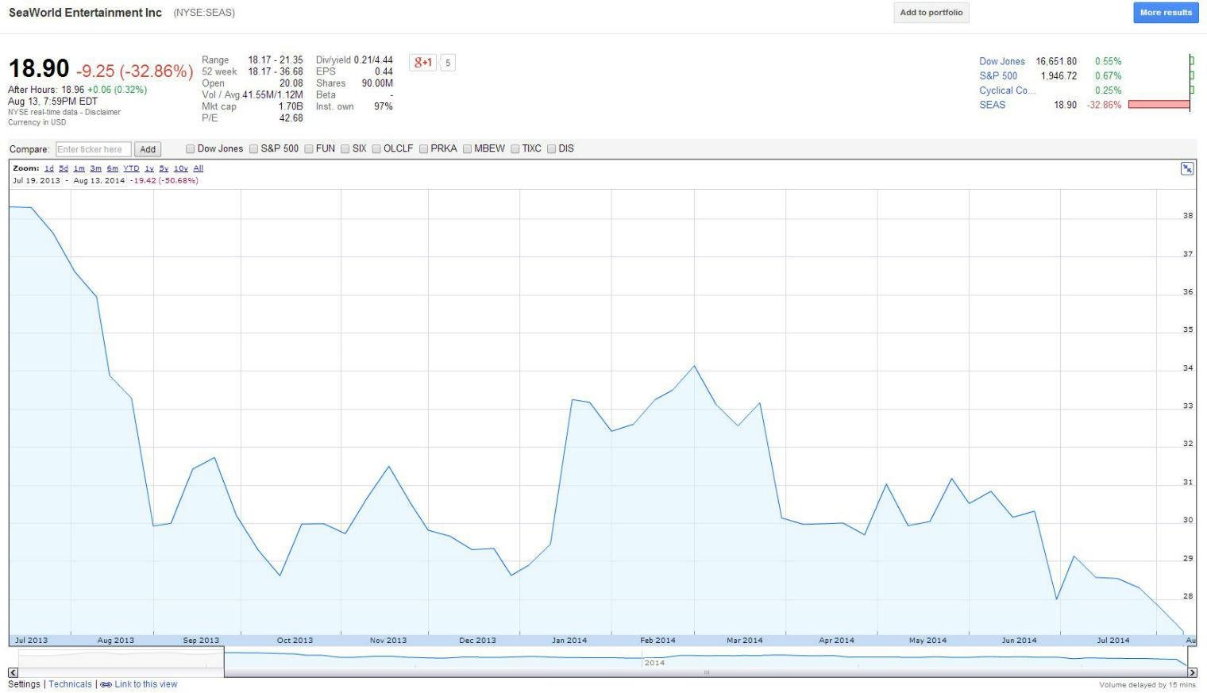Click the "Enter ticker here" input field
The image size is (1207, 693).
92,148
